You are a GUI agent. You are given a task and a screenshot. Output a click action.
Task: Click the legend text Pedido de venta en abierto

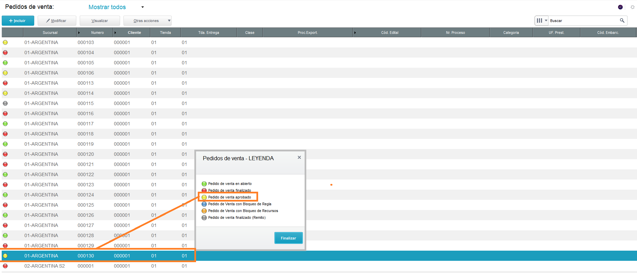click(x=230, y=184)
